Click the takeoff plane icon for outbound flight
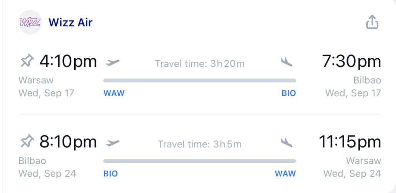Viewport: 396px width, 193px height. tap(113, 62)
